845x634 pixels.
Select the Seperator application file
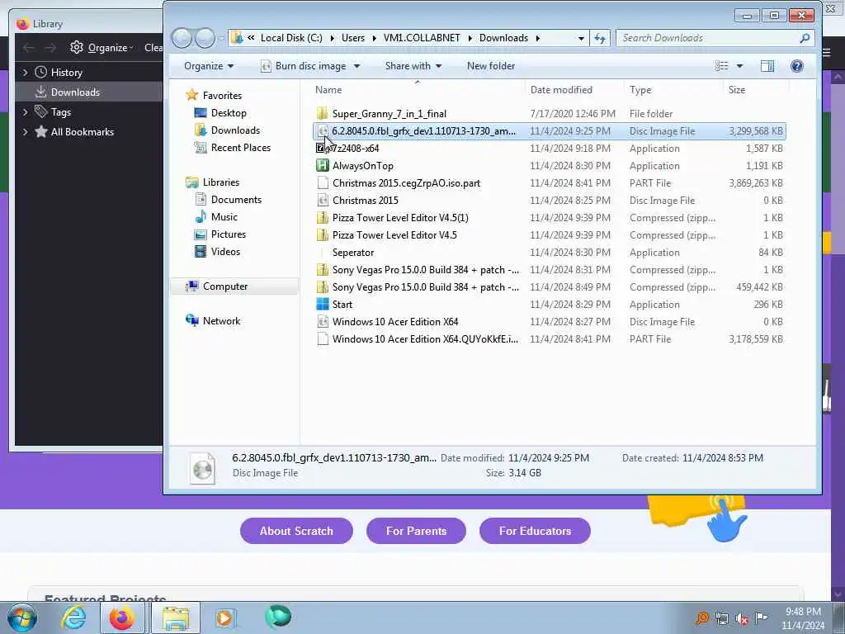click(x=549, y=253)
